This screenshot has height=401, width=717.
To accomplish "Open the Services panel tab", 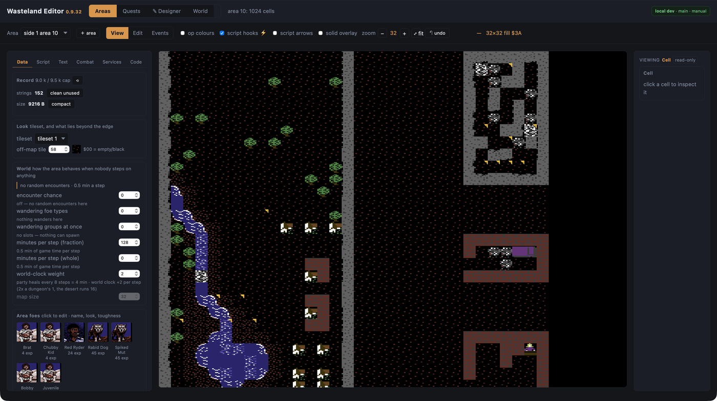I will pyautogui.click(x=112, y=62).
